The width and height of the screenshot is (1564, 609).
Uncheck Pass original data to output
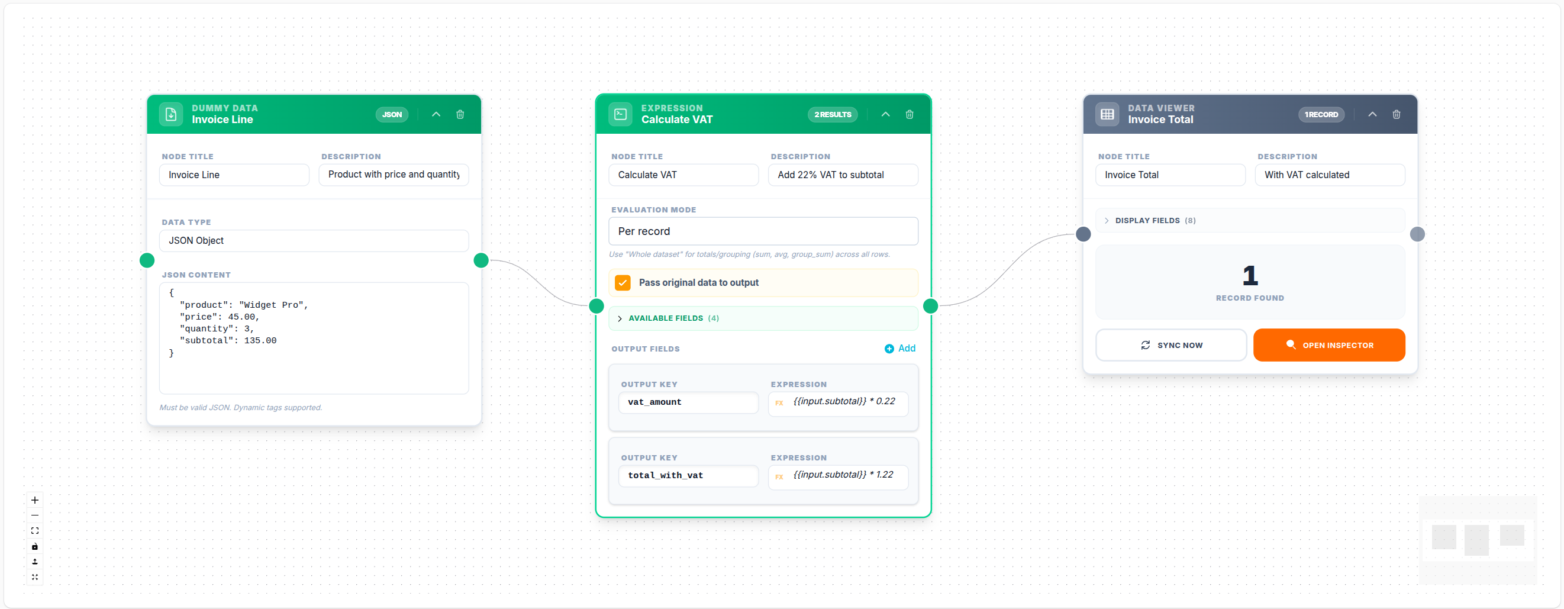623,282
